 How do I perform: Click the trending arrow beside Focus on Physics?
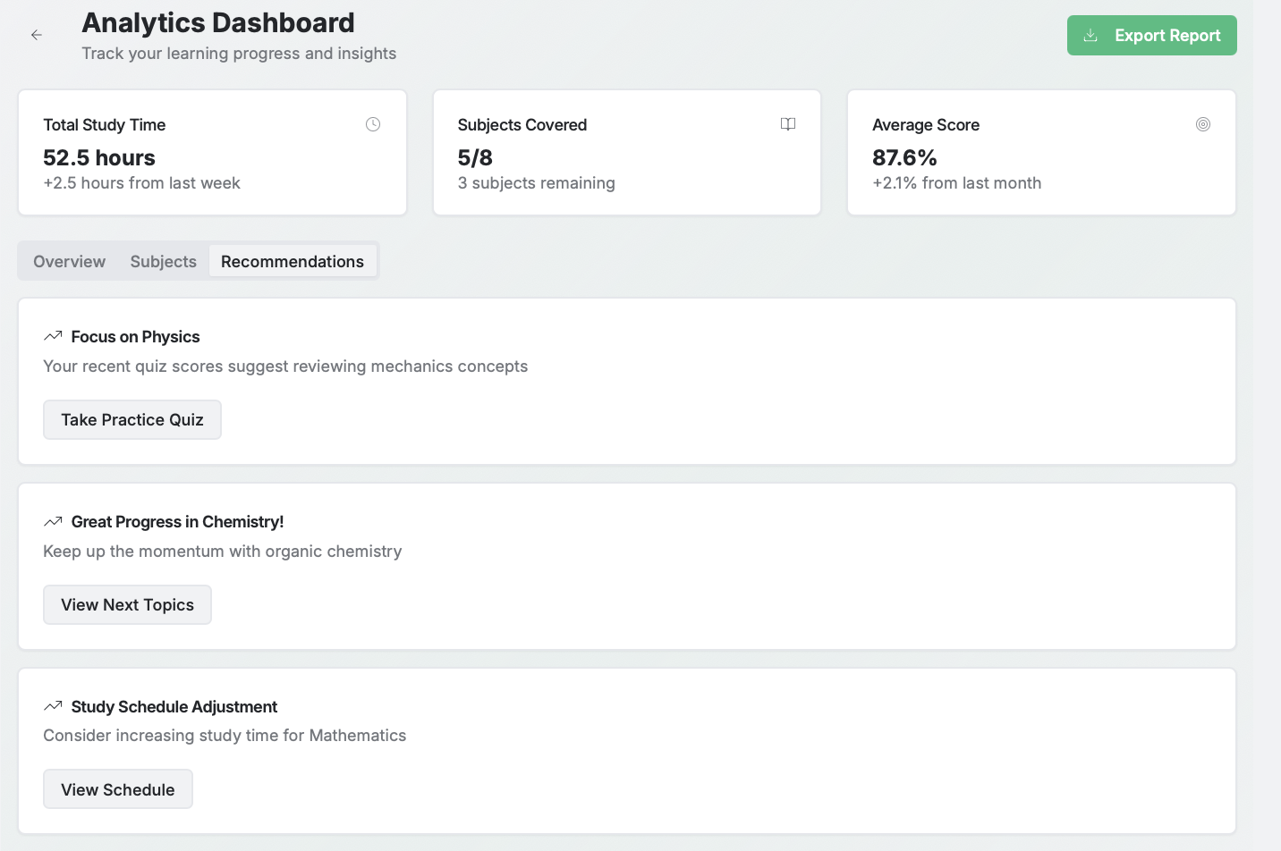(x=53, y=336)
